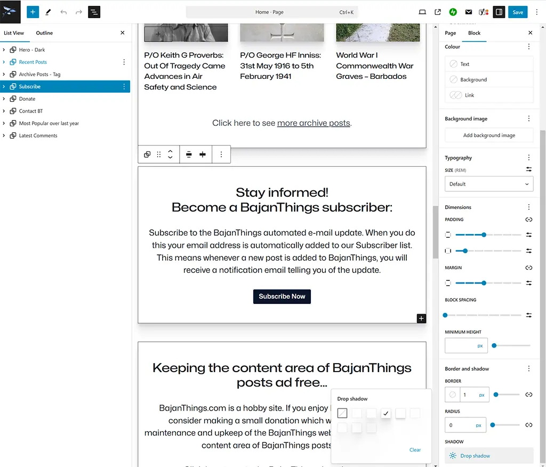The height and width of the screenshot is (467, 546).
Task: Open the Typography Size dropdown
Action: pos(488,183)
